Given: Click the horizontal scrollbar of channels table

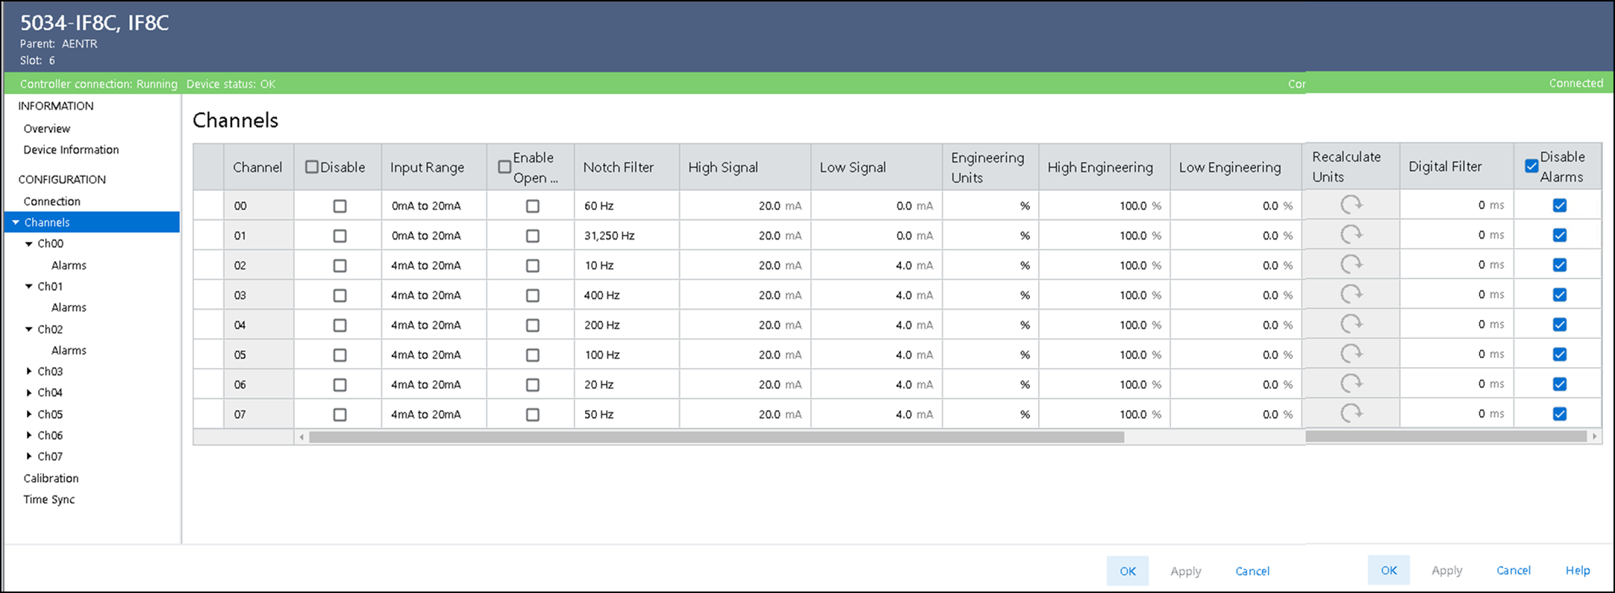Looking at the screenshot, I should pos(716,437).
